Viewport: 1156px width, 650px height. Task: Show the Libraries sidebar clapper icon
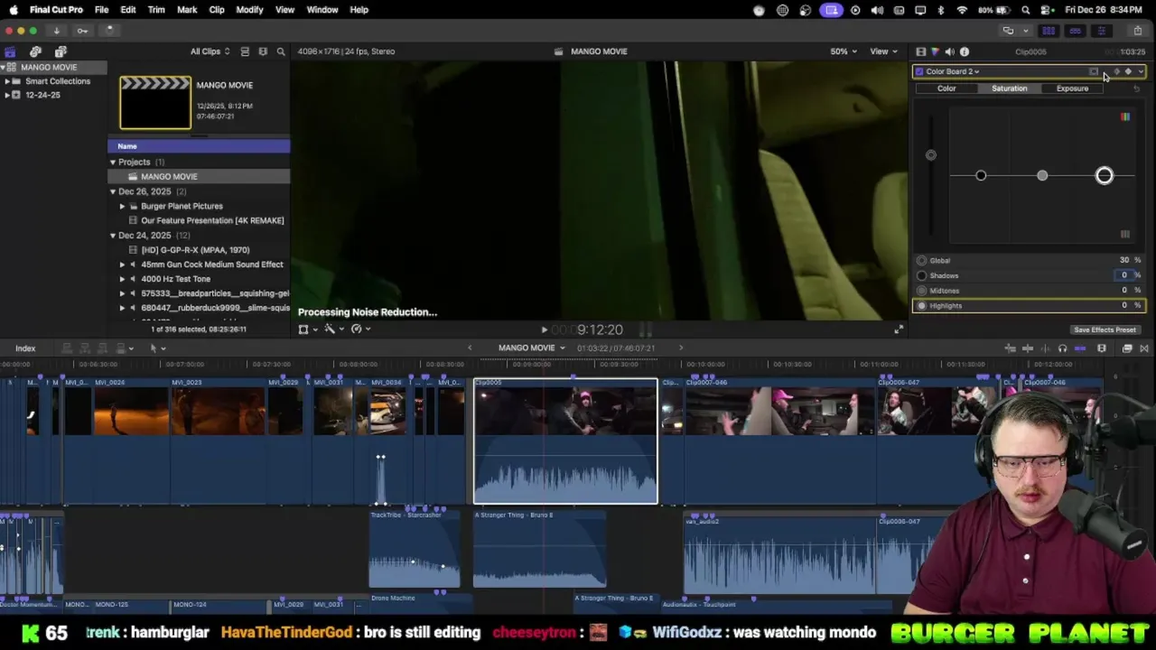(10, 51)
